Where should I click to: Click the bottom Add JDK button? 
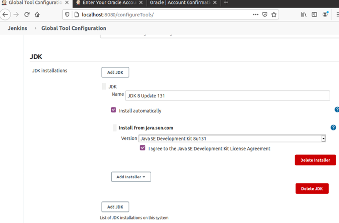coord(115,207)
